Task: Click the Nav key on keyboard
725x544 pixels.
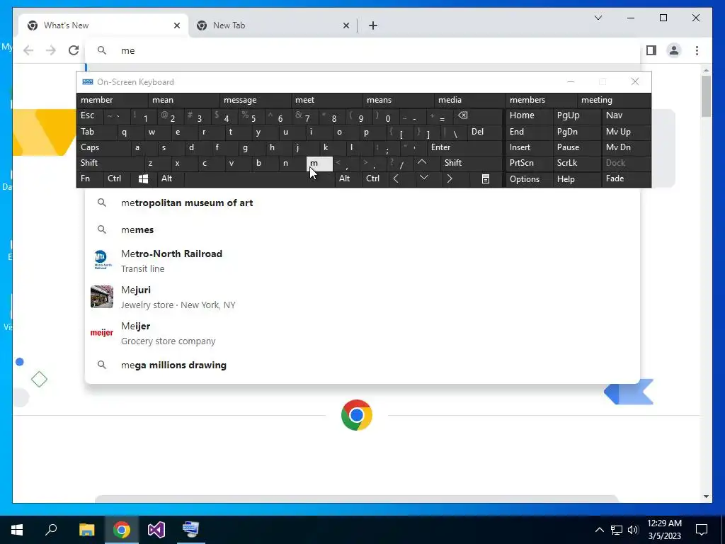Action: 626,115
